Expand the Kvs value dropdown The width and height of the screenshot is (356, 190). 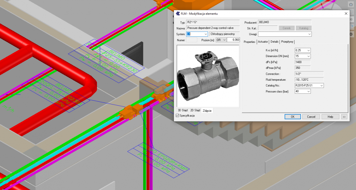[x=309, y=50]
